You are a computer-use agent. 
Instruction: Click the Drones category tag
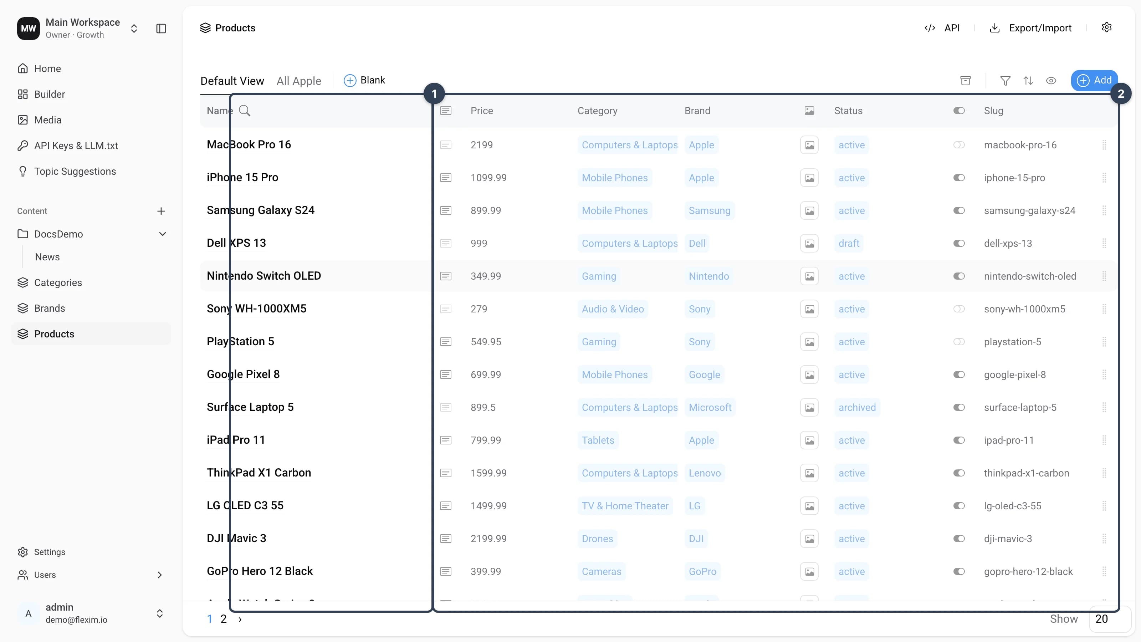pyautogui.click(x=597, y=538)
